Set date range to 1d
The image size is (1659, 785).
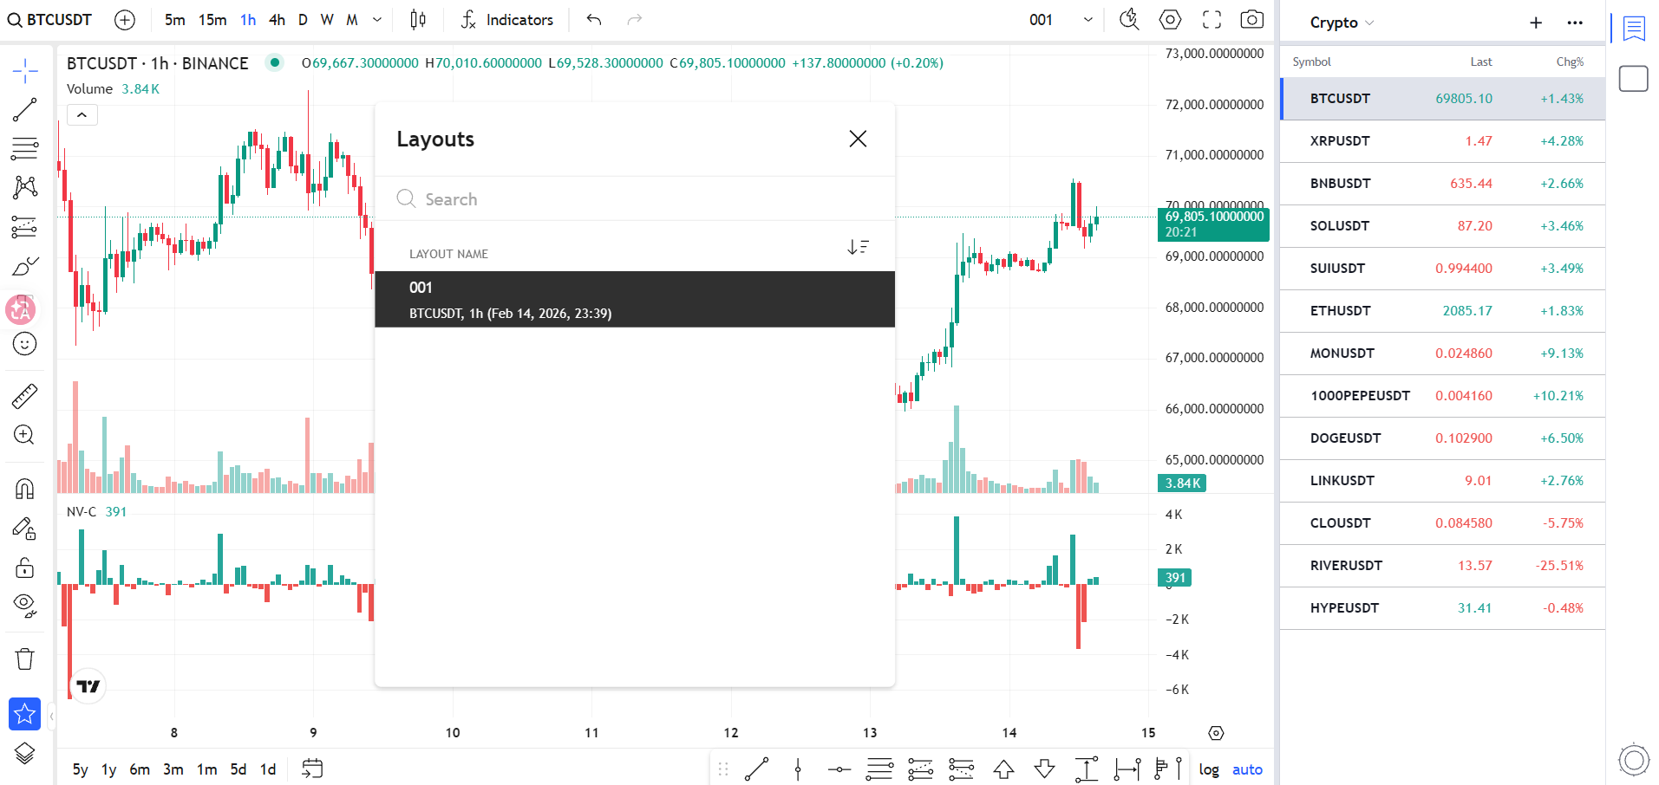pos(268,769)
